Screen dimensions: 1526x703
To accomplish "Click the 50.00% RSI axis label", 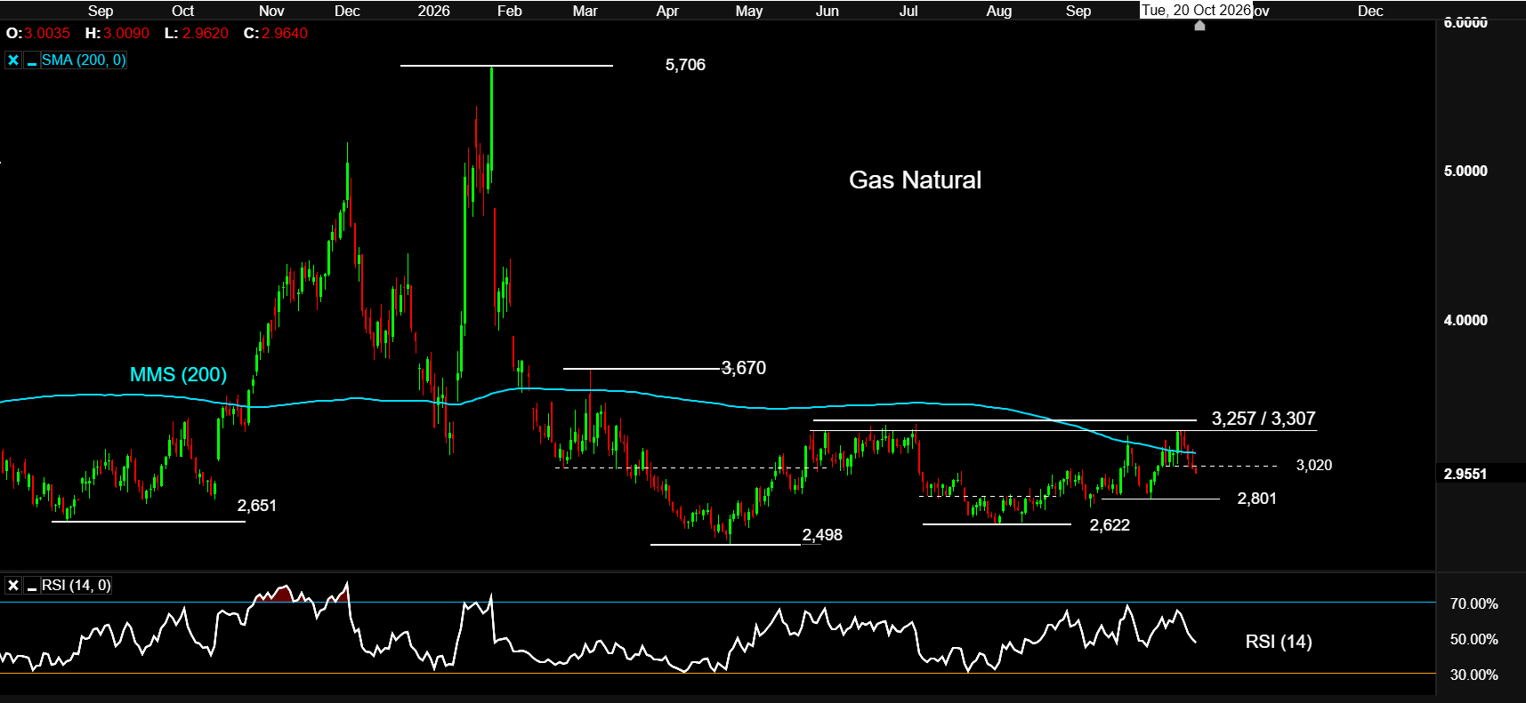I will click(x=1474, y=639).
